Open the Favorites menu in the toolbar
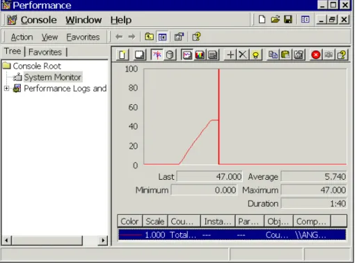The height and width of the screenshot is (263, 357). [83, 37]
